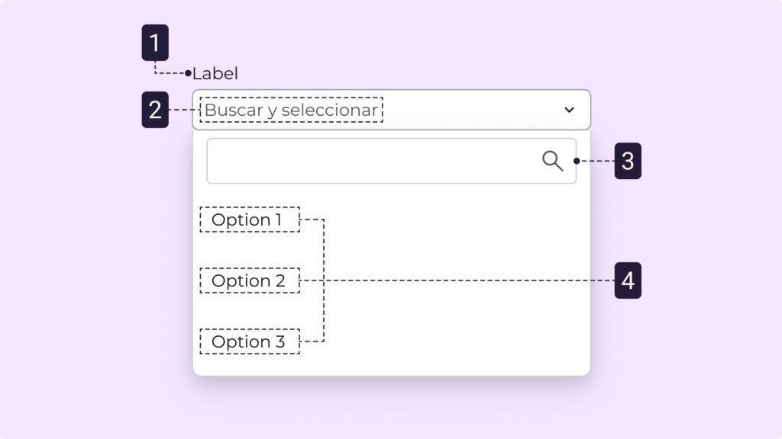Image resolution: width=782 pixels, height=439 pixels.
Task: Click the magnifying glass search icon
Action: 552,161
